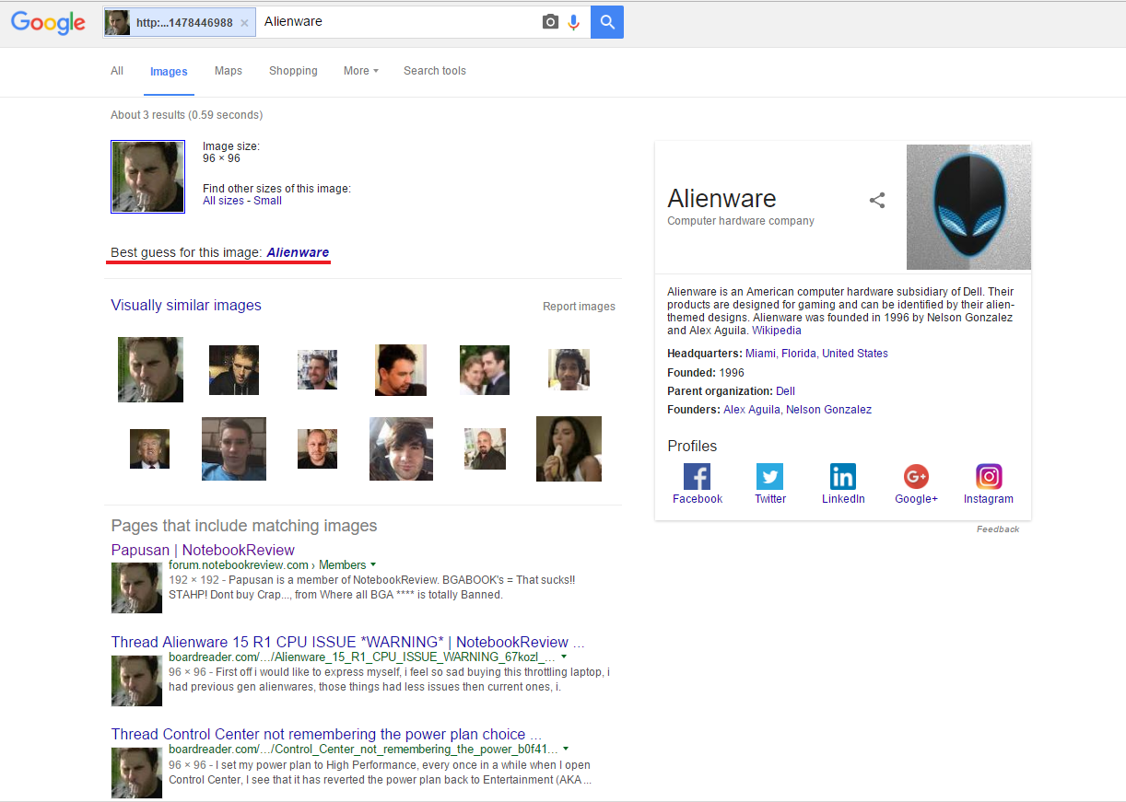The height and width of the screenshot is (802, 1126).
Task: Click the Alienware 15 R1 result thumbnail
Action: click(136, 680)
